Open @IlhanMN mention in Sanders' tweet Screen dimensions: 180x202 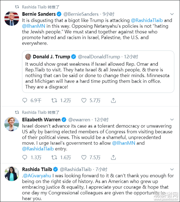coord(34,26)
